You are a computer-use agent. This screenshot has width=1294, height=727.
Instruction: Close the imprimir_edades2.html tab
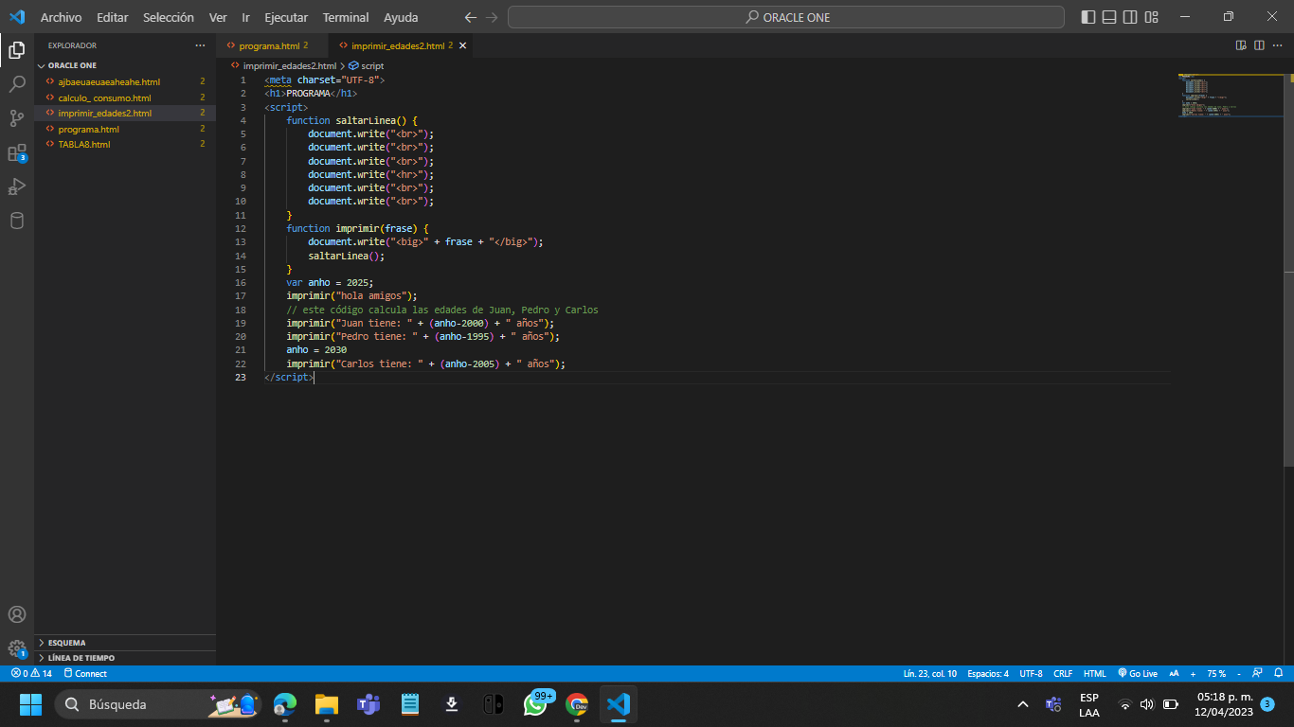463,45
